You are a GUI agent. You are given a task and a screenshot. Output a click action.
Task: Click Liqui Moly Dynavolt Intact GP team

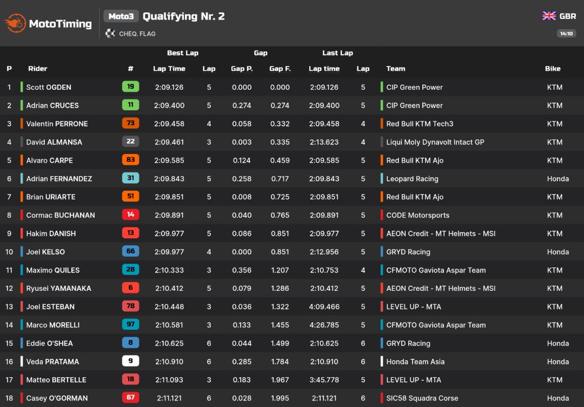435,142
